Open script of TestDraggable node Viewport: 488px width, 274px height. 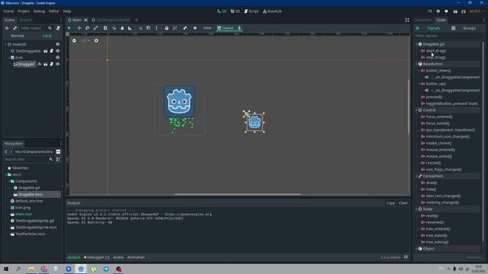tap(52, 51)
